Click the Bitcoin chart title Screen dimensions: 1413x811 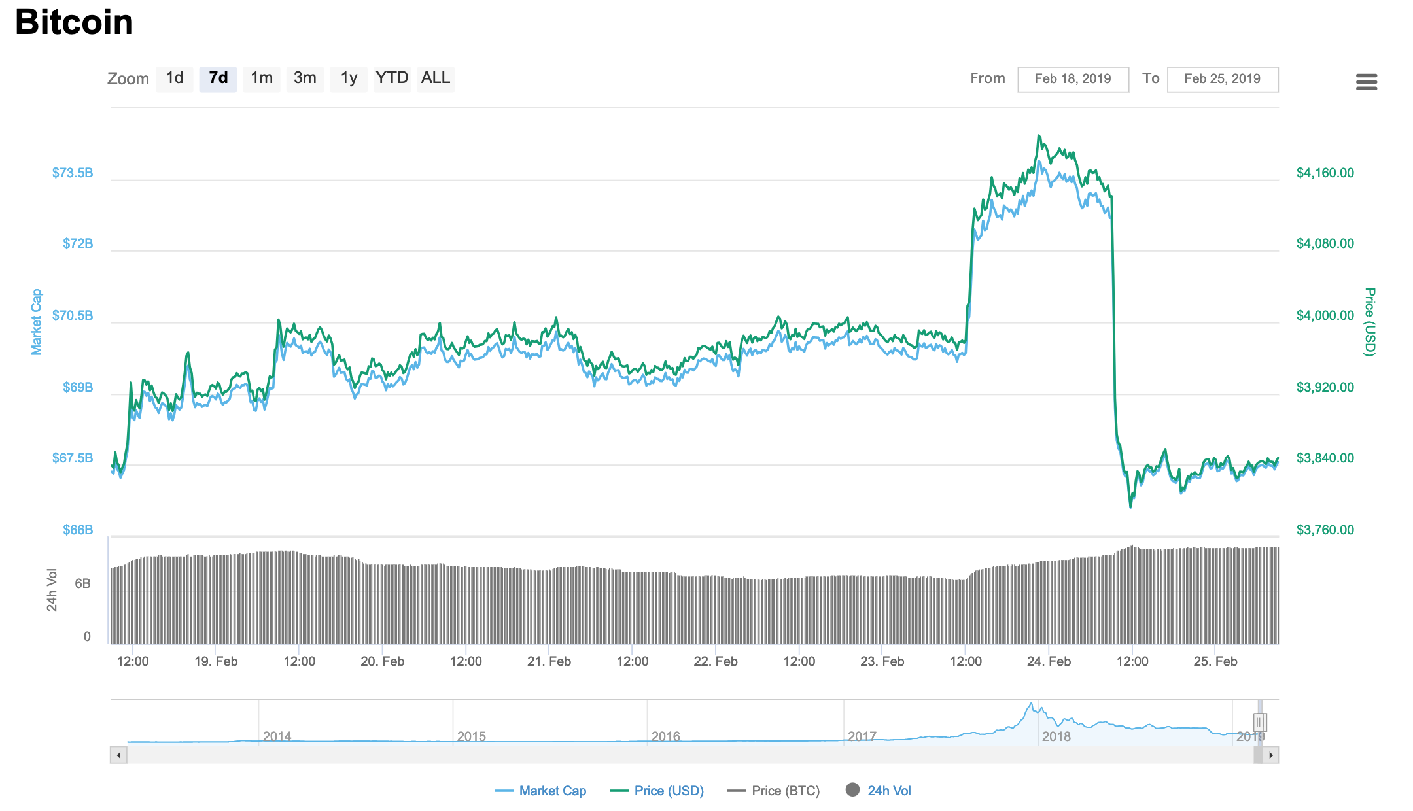point(74,22)
